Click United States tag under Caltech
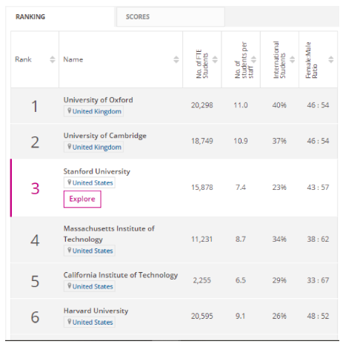The height and width of the screenshot is (347, 343). [x=90, y=286]
